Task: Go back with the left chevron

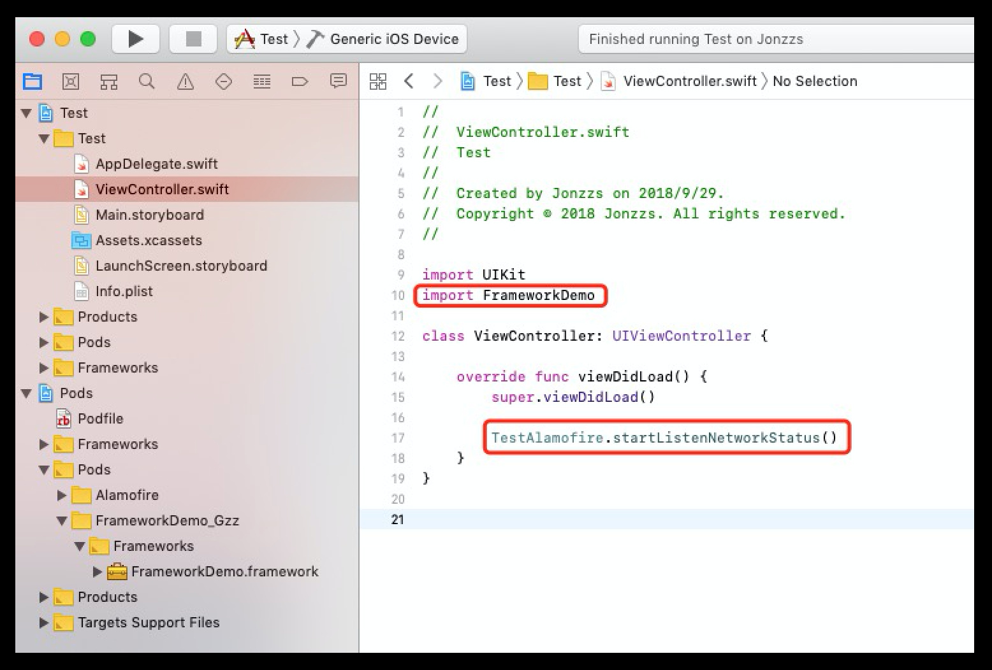Action: 409,82
